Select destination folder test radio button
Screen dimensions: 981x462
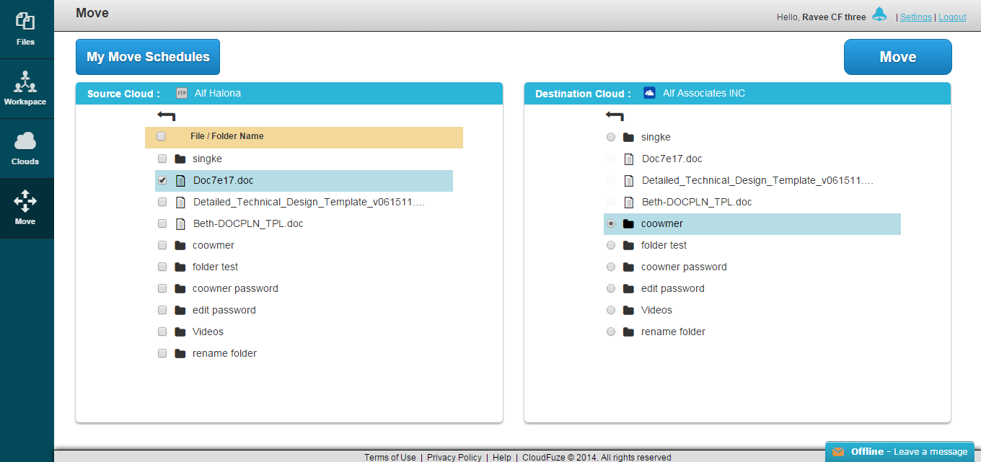point(611,245)
